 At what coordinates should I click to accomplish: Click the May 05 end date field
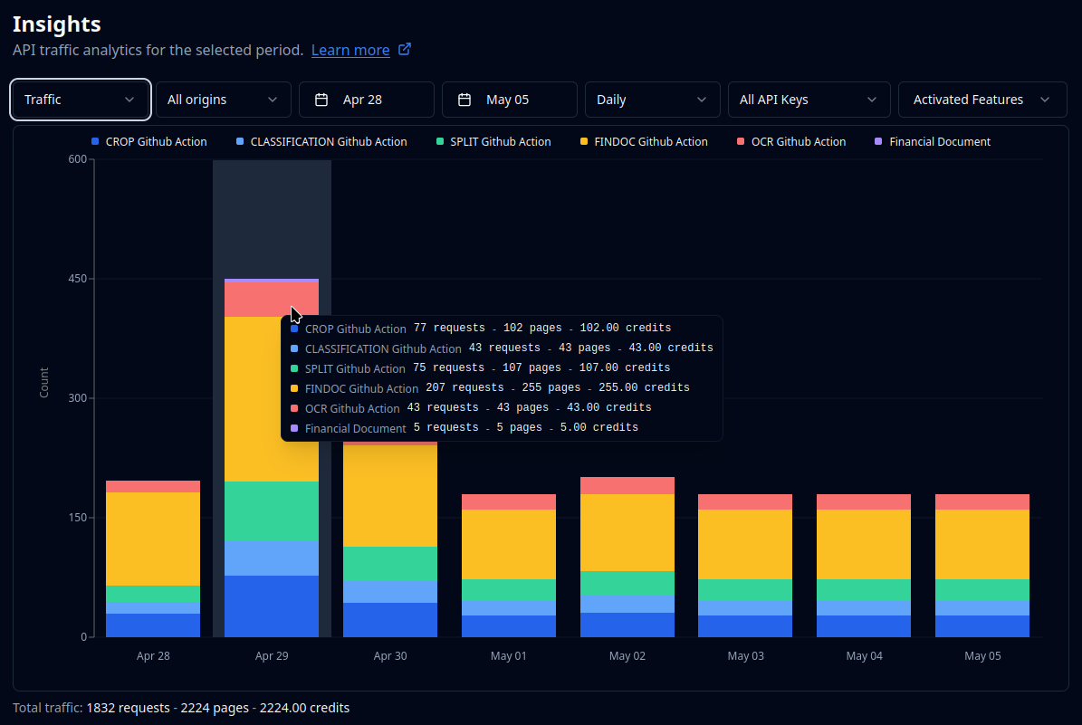pyautogui.click(x=509, y=100)
